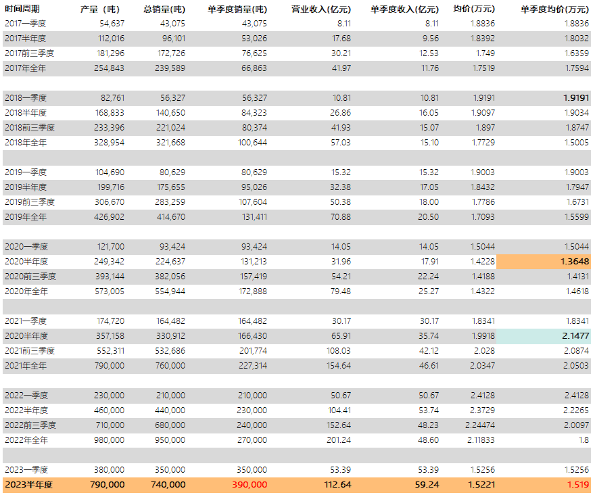Click total sales value 554,944

tap(170, 291)
